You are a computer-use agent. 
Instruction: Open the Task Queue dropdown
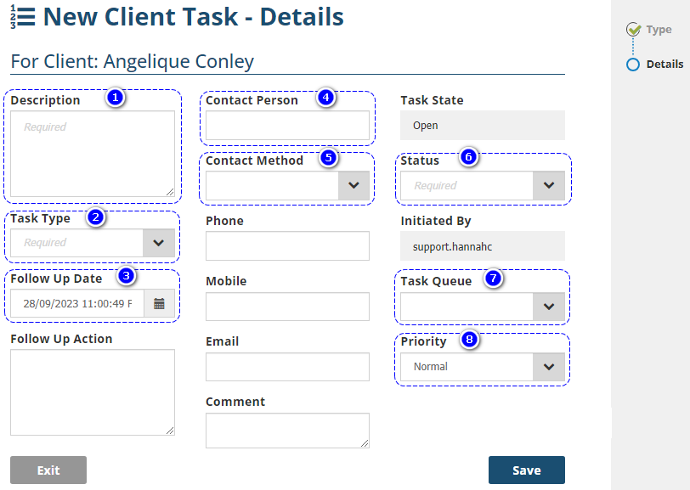(549, 307)
